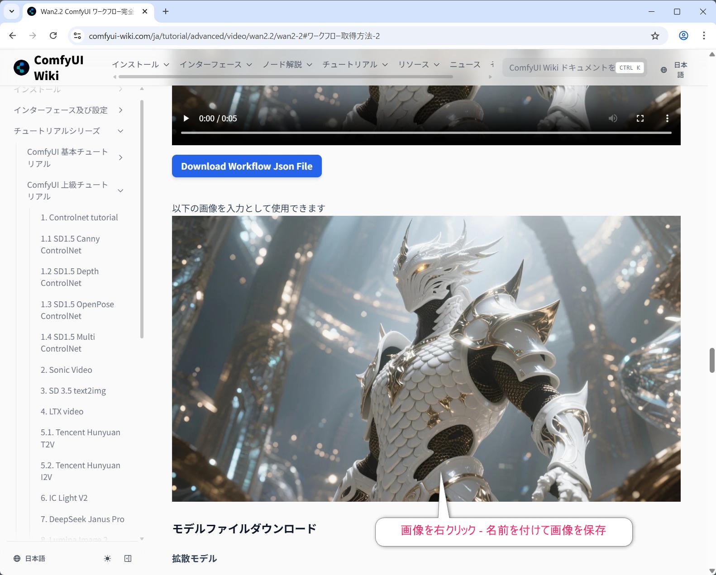Click the sidebar vertical scrollbar
The width and height of the screenshot is (716, 575).
tap(142, 219)
